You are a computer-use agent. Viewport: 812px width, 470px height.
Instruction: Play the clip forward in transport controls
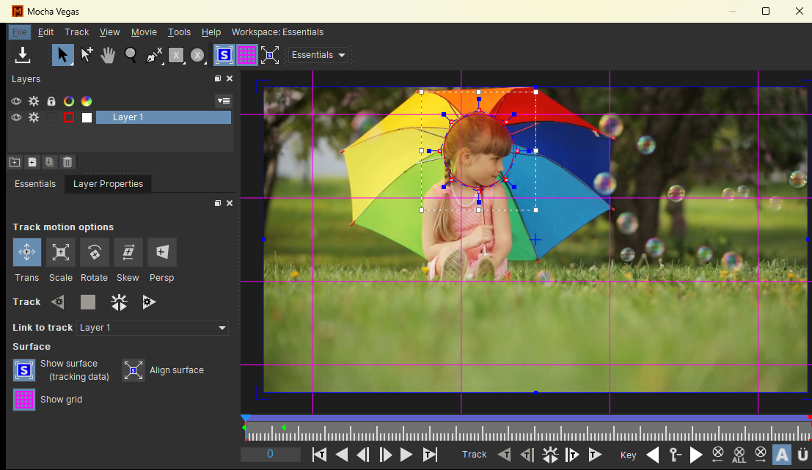(406, 455)
